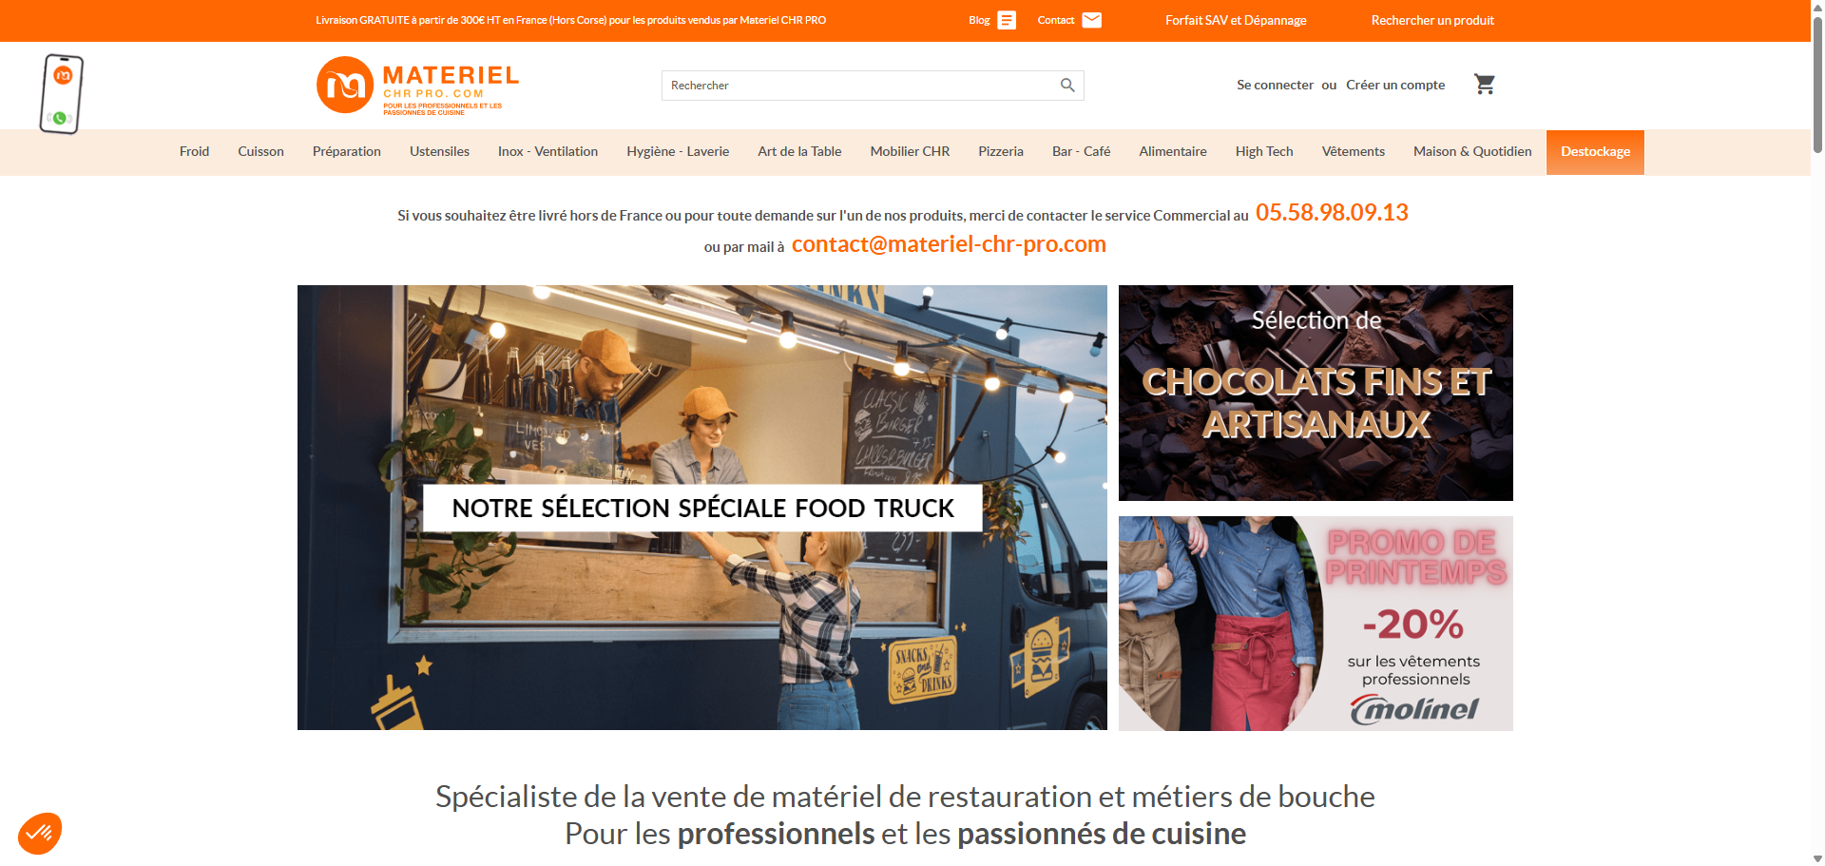Click the Materiel CHR Pro logo
Screen dimensions: 1825x866
coord(418,86)
